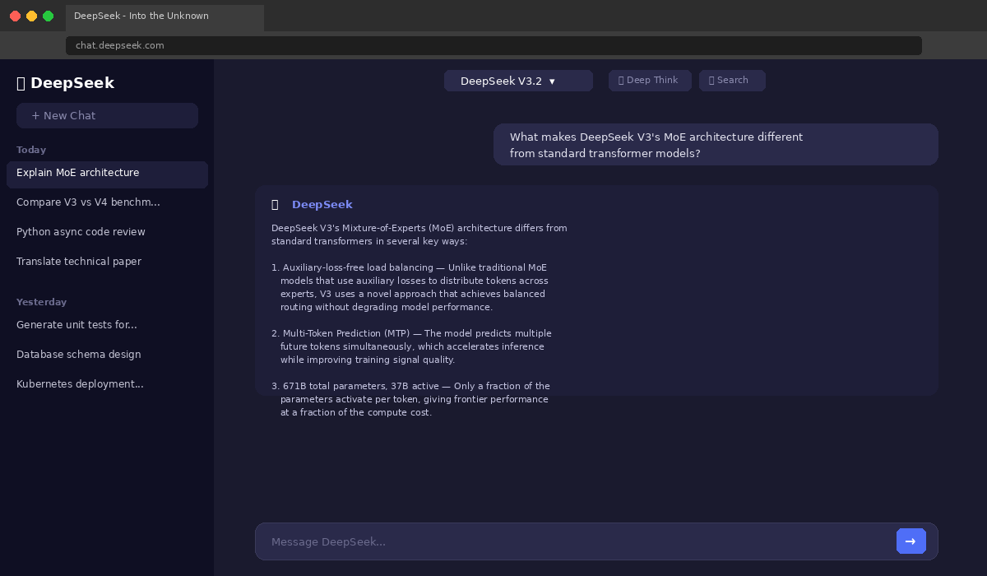Click the address bar progress area
Viewport: 987px width, 576px height.
[x=493, y=45]
